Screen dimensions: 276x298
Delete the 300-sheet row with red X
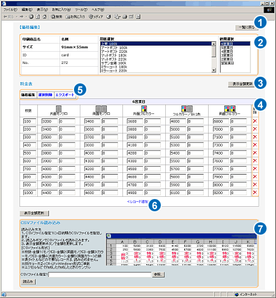[255, 137]
